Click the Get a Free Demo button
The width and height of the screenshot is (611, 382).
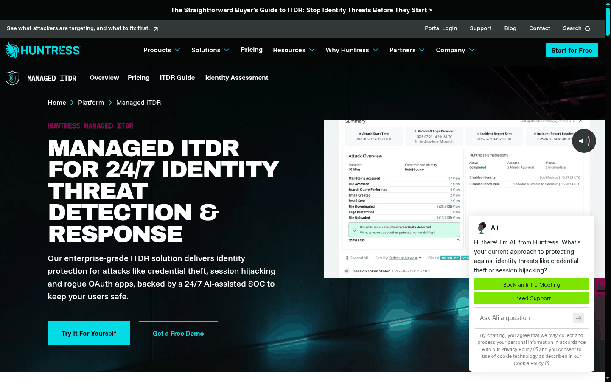pos(178,333)
